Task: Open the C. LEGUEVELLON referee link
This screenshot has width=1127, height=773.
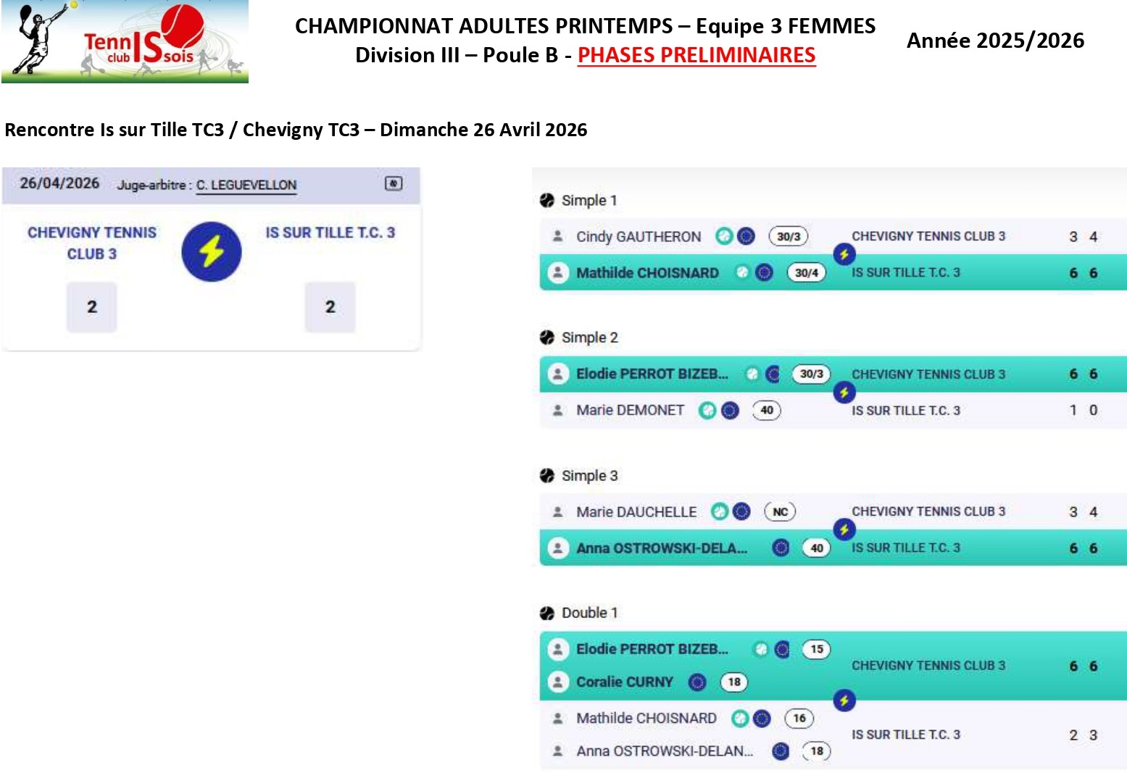Action: click(246, 185)
